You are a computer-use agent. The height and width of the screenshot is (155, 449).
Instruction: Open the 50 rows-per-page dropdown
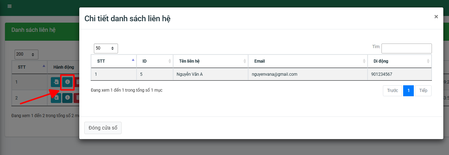106,48
